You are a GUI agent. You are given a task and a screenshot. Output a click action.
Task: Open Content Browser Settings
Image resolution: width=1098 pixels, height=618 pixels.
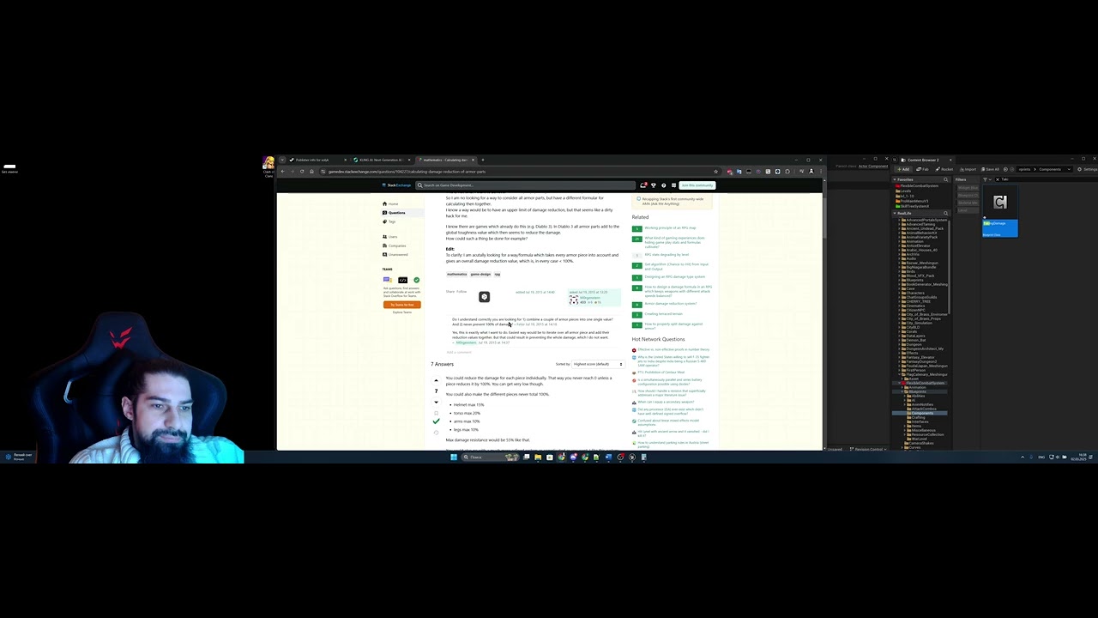pos(1089,169)
